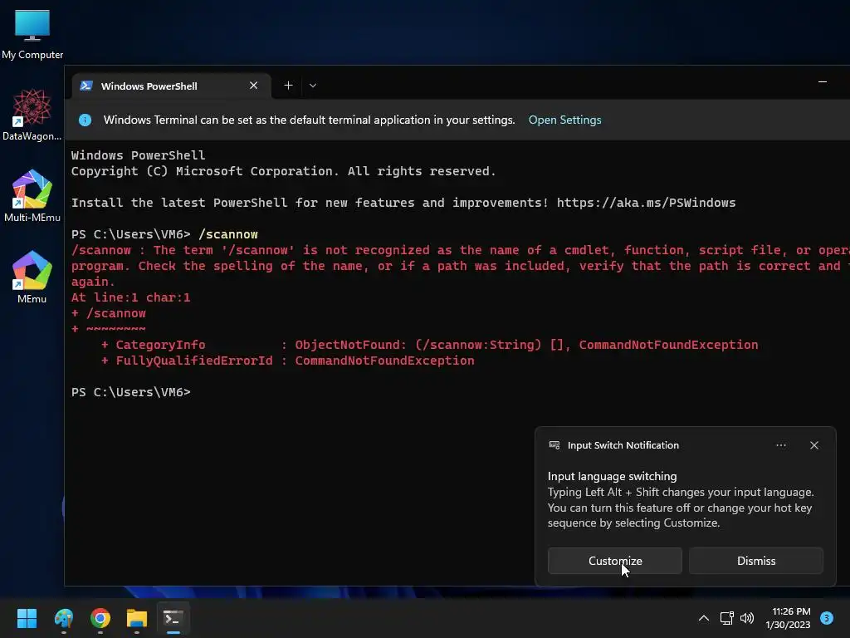Screen dimensions: 850x638
Task: Select the MEmu desktop shortcut
Action: (x=32, y=277)
